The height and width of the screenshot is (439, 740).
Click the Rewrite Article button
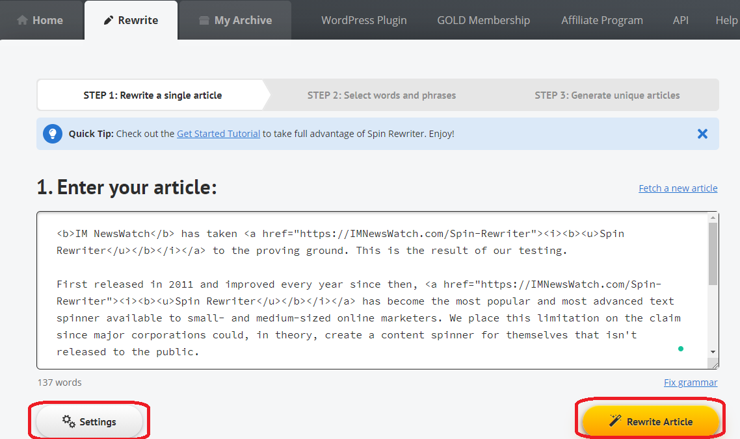[x=650, y=421]
